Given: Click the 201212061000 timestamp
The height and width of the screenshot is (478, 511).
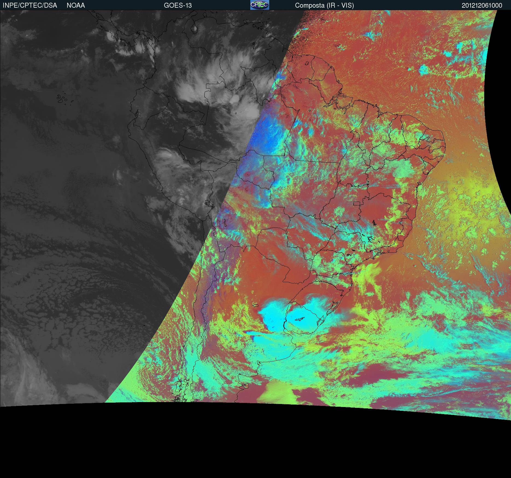Looking at the screenshot, I should (x=482, y=5).
